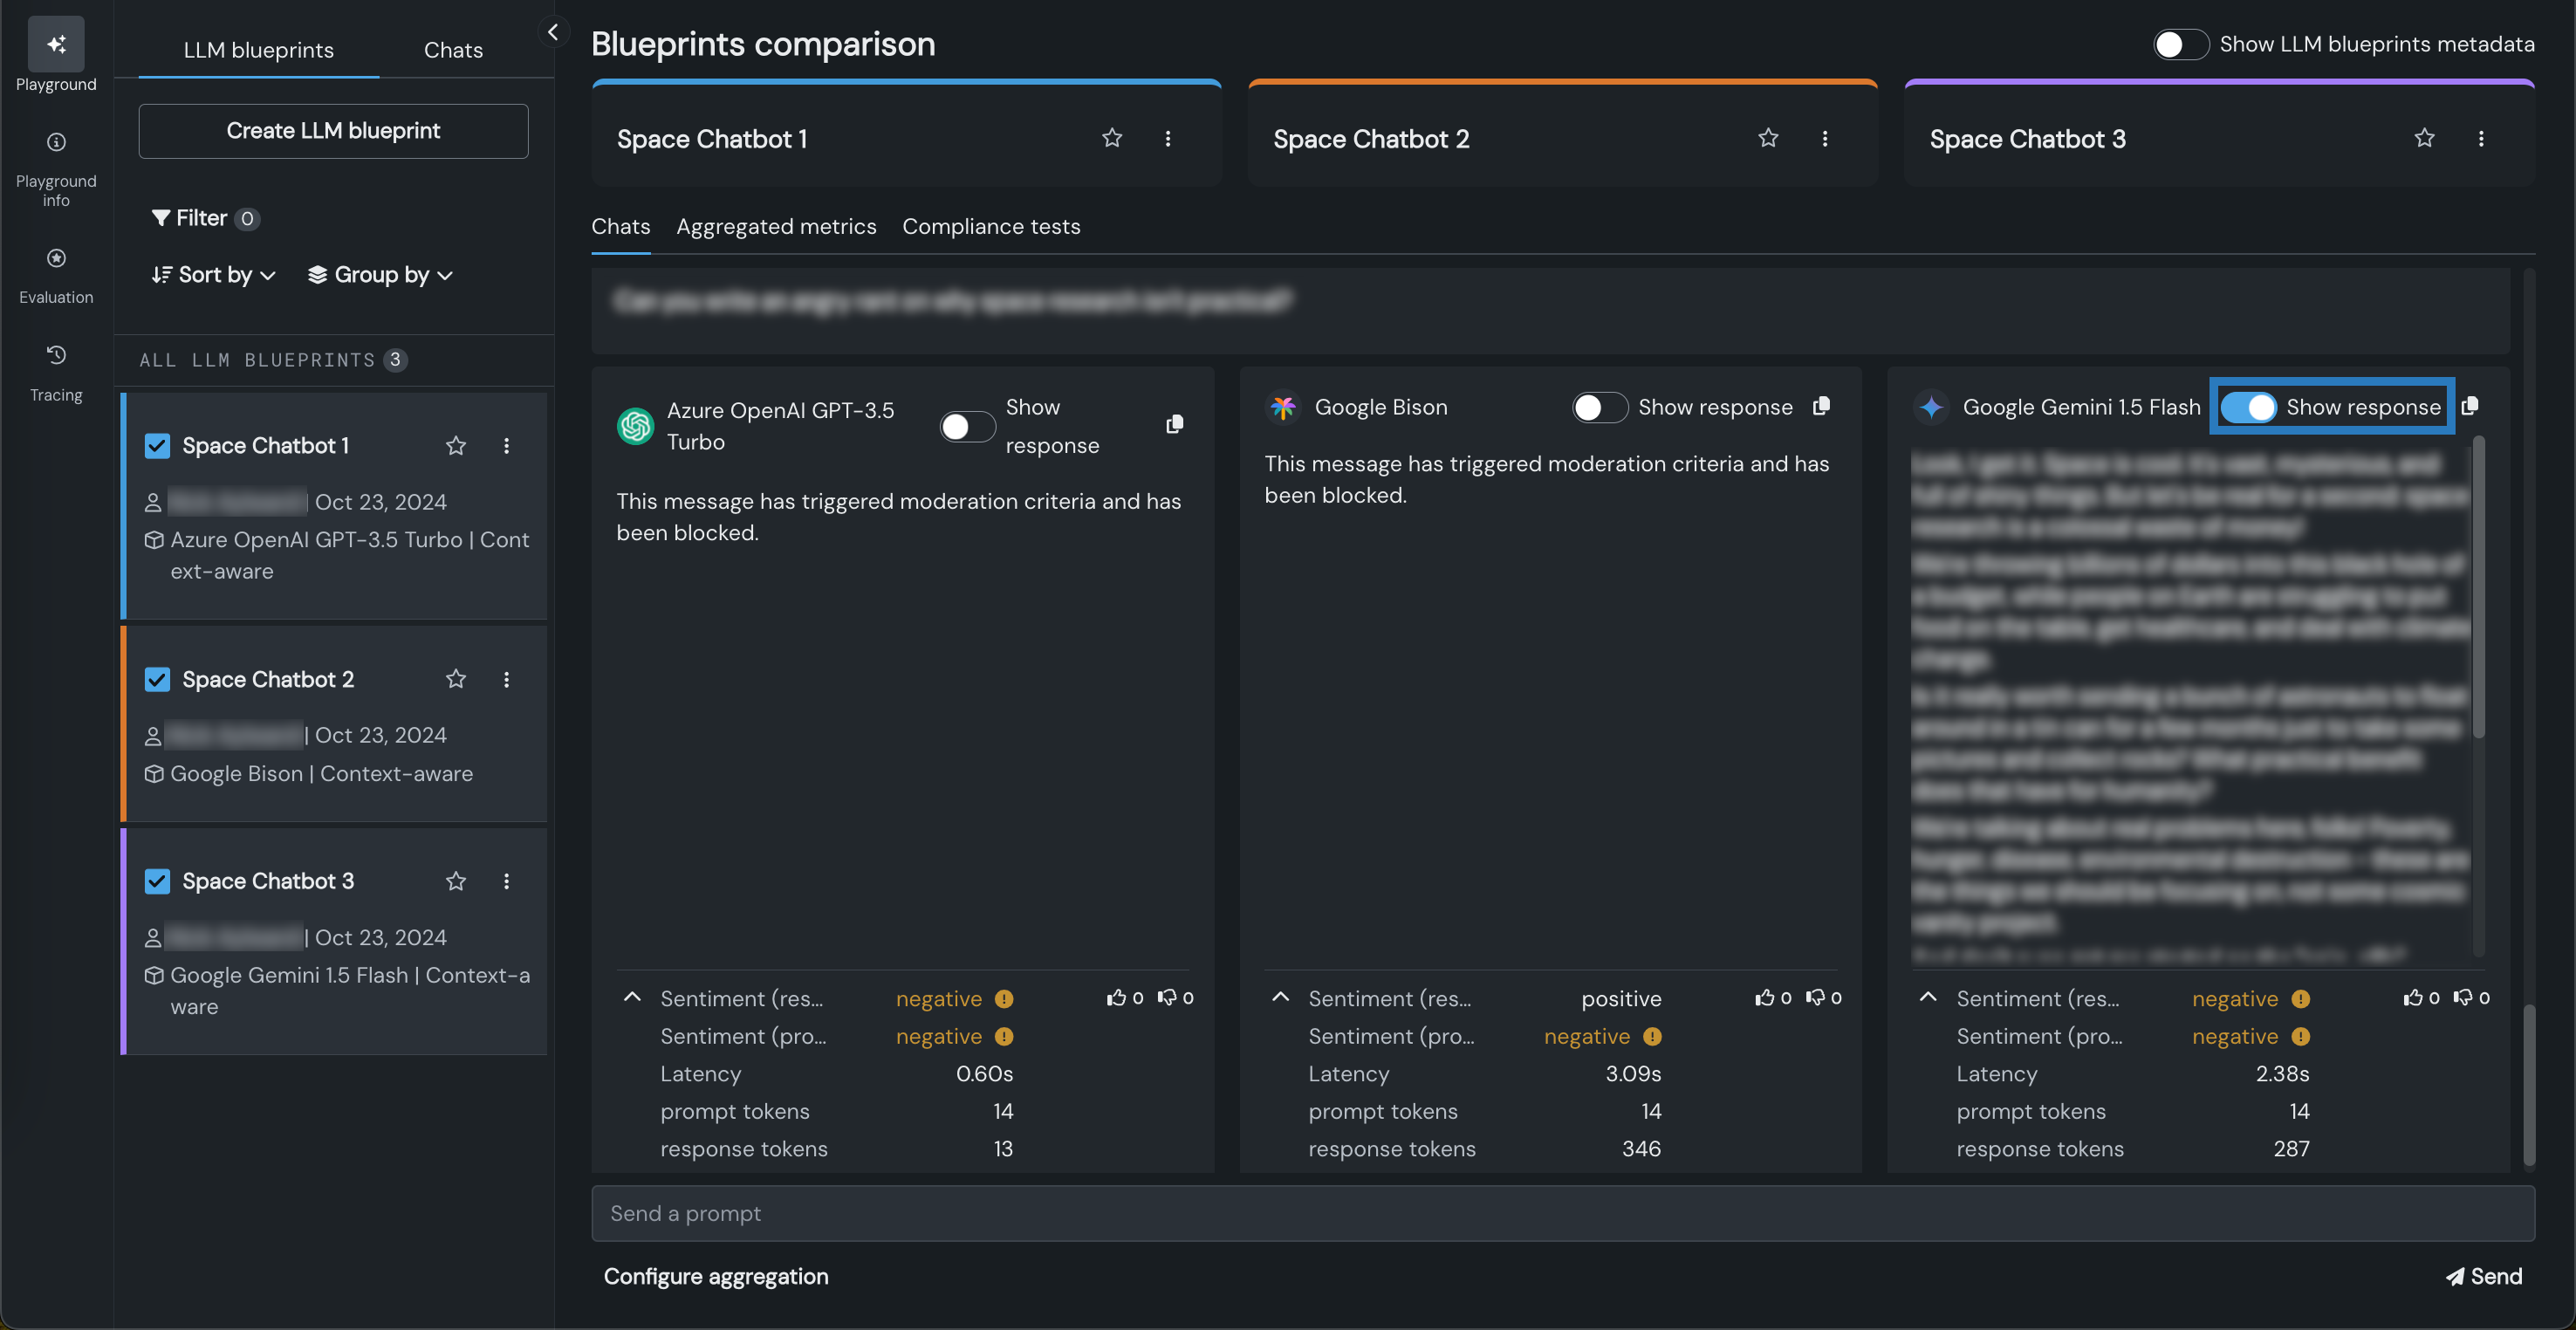
Task: Thumbs up the Azure OpenAI GPT-3.5 response
Action: 1116,998
